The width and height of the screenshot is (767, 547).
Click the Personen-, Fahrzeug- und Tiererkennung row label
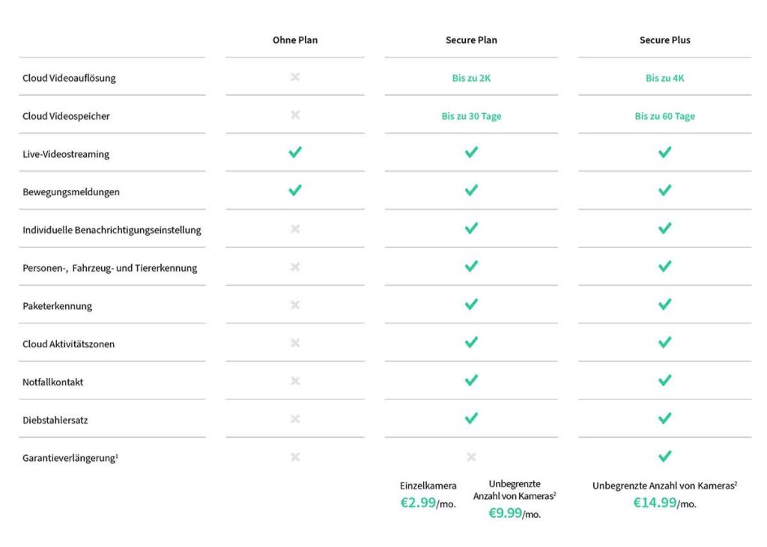click(110, 268)
